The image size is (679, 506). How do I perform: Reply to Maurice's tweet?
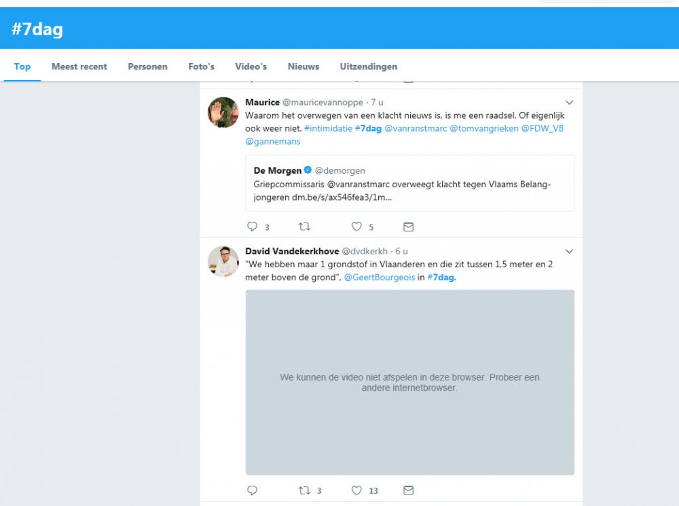click(x=253, y=227)
